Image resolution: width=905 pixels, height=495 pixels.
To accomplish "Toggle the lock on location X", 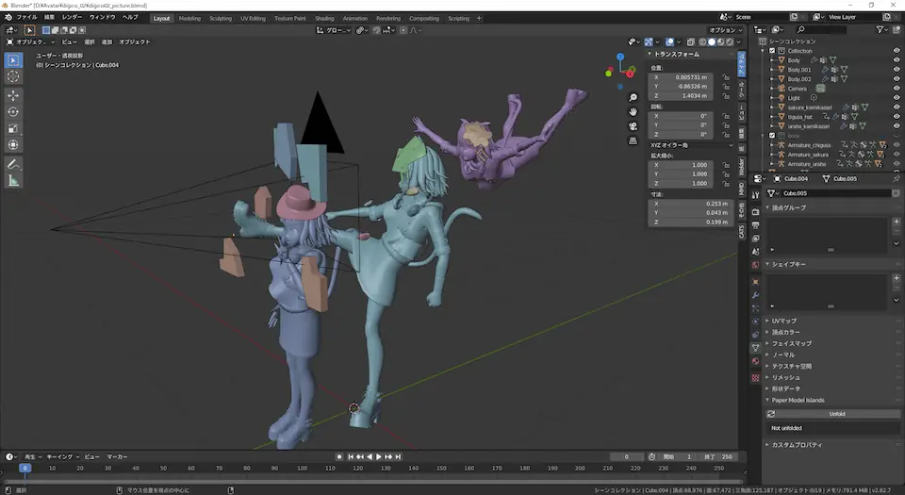I will tap(726, 76).
